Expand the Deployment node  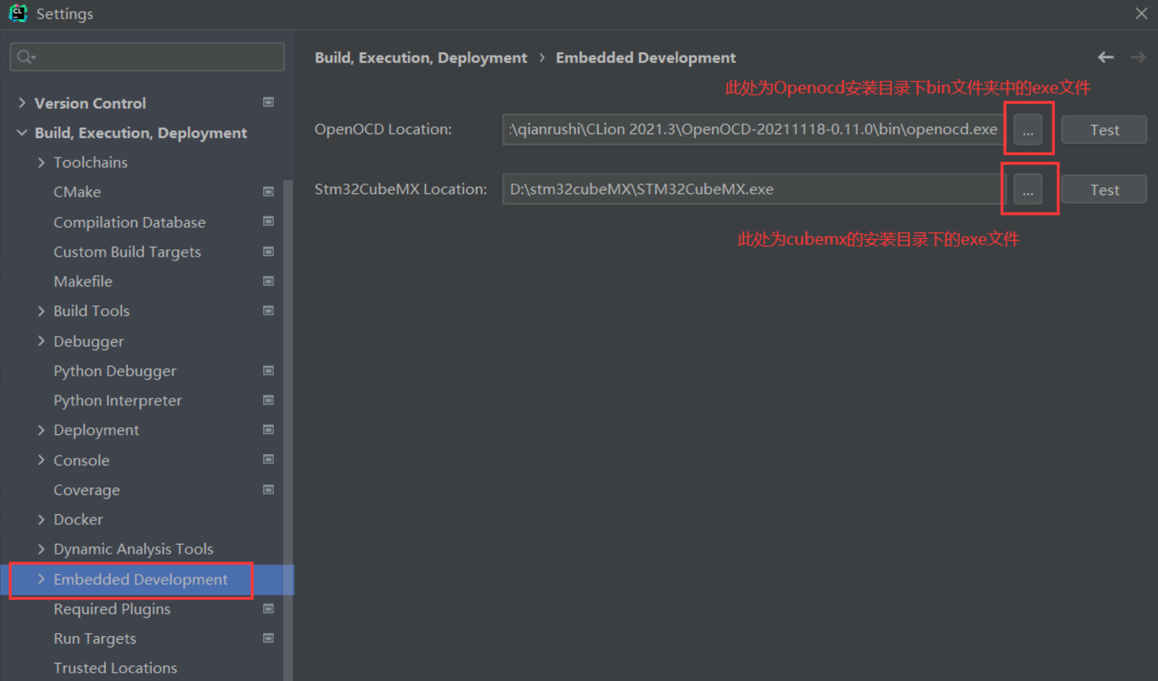coord(41,430)
